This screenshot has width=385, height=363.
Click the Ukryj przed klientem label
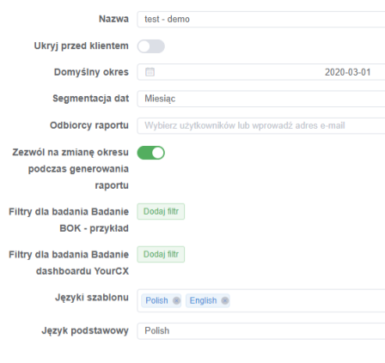pos(82,45)
